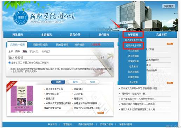The width and height of the screenshot is (181, 128).
Task: Open the 服务指南 navigation menu item
Action: (104, 35)
